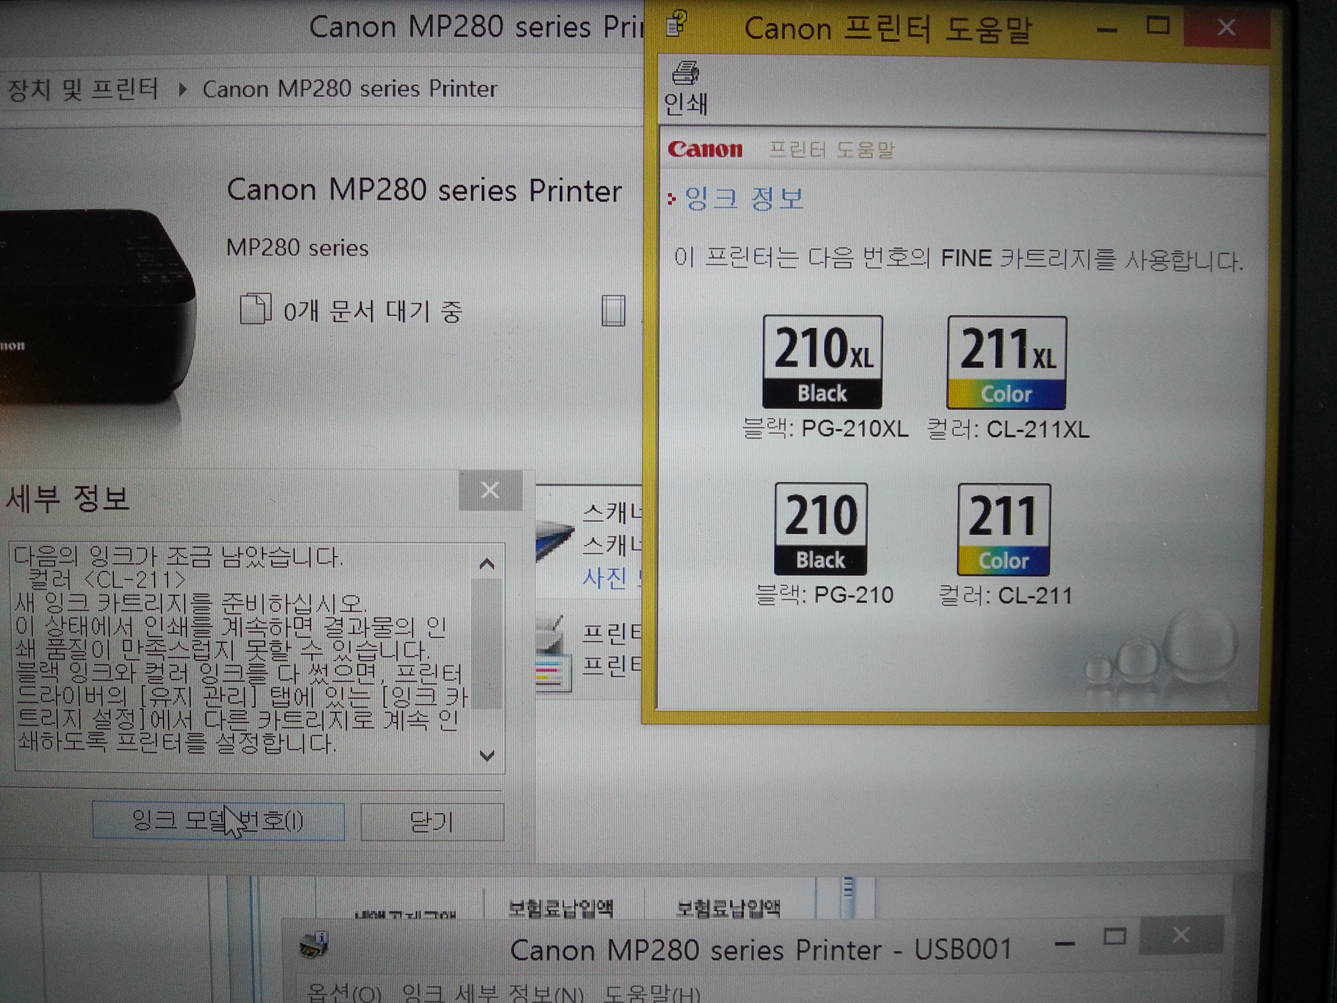Click the 210XL Black cartridge icon
Image resolution: width=1337 pixels, height=1003 pixels.
click(822, 361)
